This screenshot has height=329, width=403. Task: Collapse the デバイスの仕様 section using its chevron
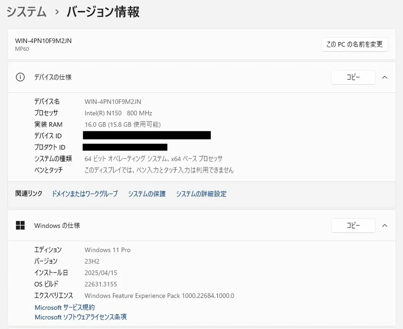click(x=384, y=77)
